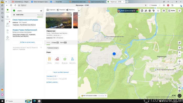183x103 pixels.
Task: Select the ruler measurement tool
Action: [180, 43]
